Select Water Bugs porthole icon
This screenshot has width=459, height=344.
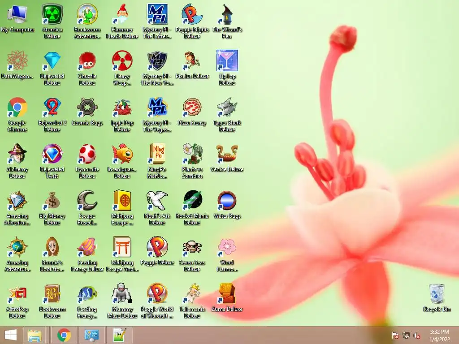click(x=227, y=201)
